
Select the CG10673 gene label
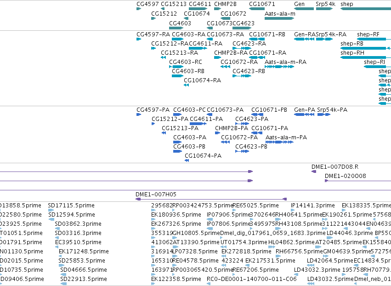pyautogui.click(x=220, y=23)
